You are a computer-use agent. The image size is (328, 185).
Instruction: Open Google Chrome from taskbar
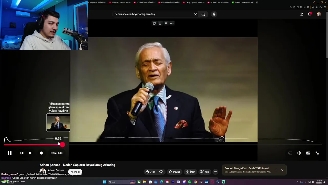point(195,182)
